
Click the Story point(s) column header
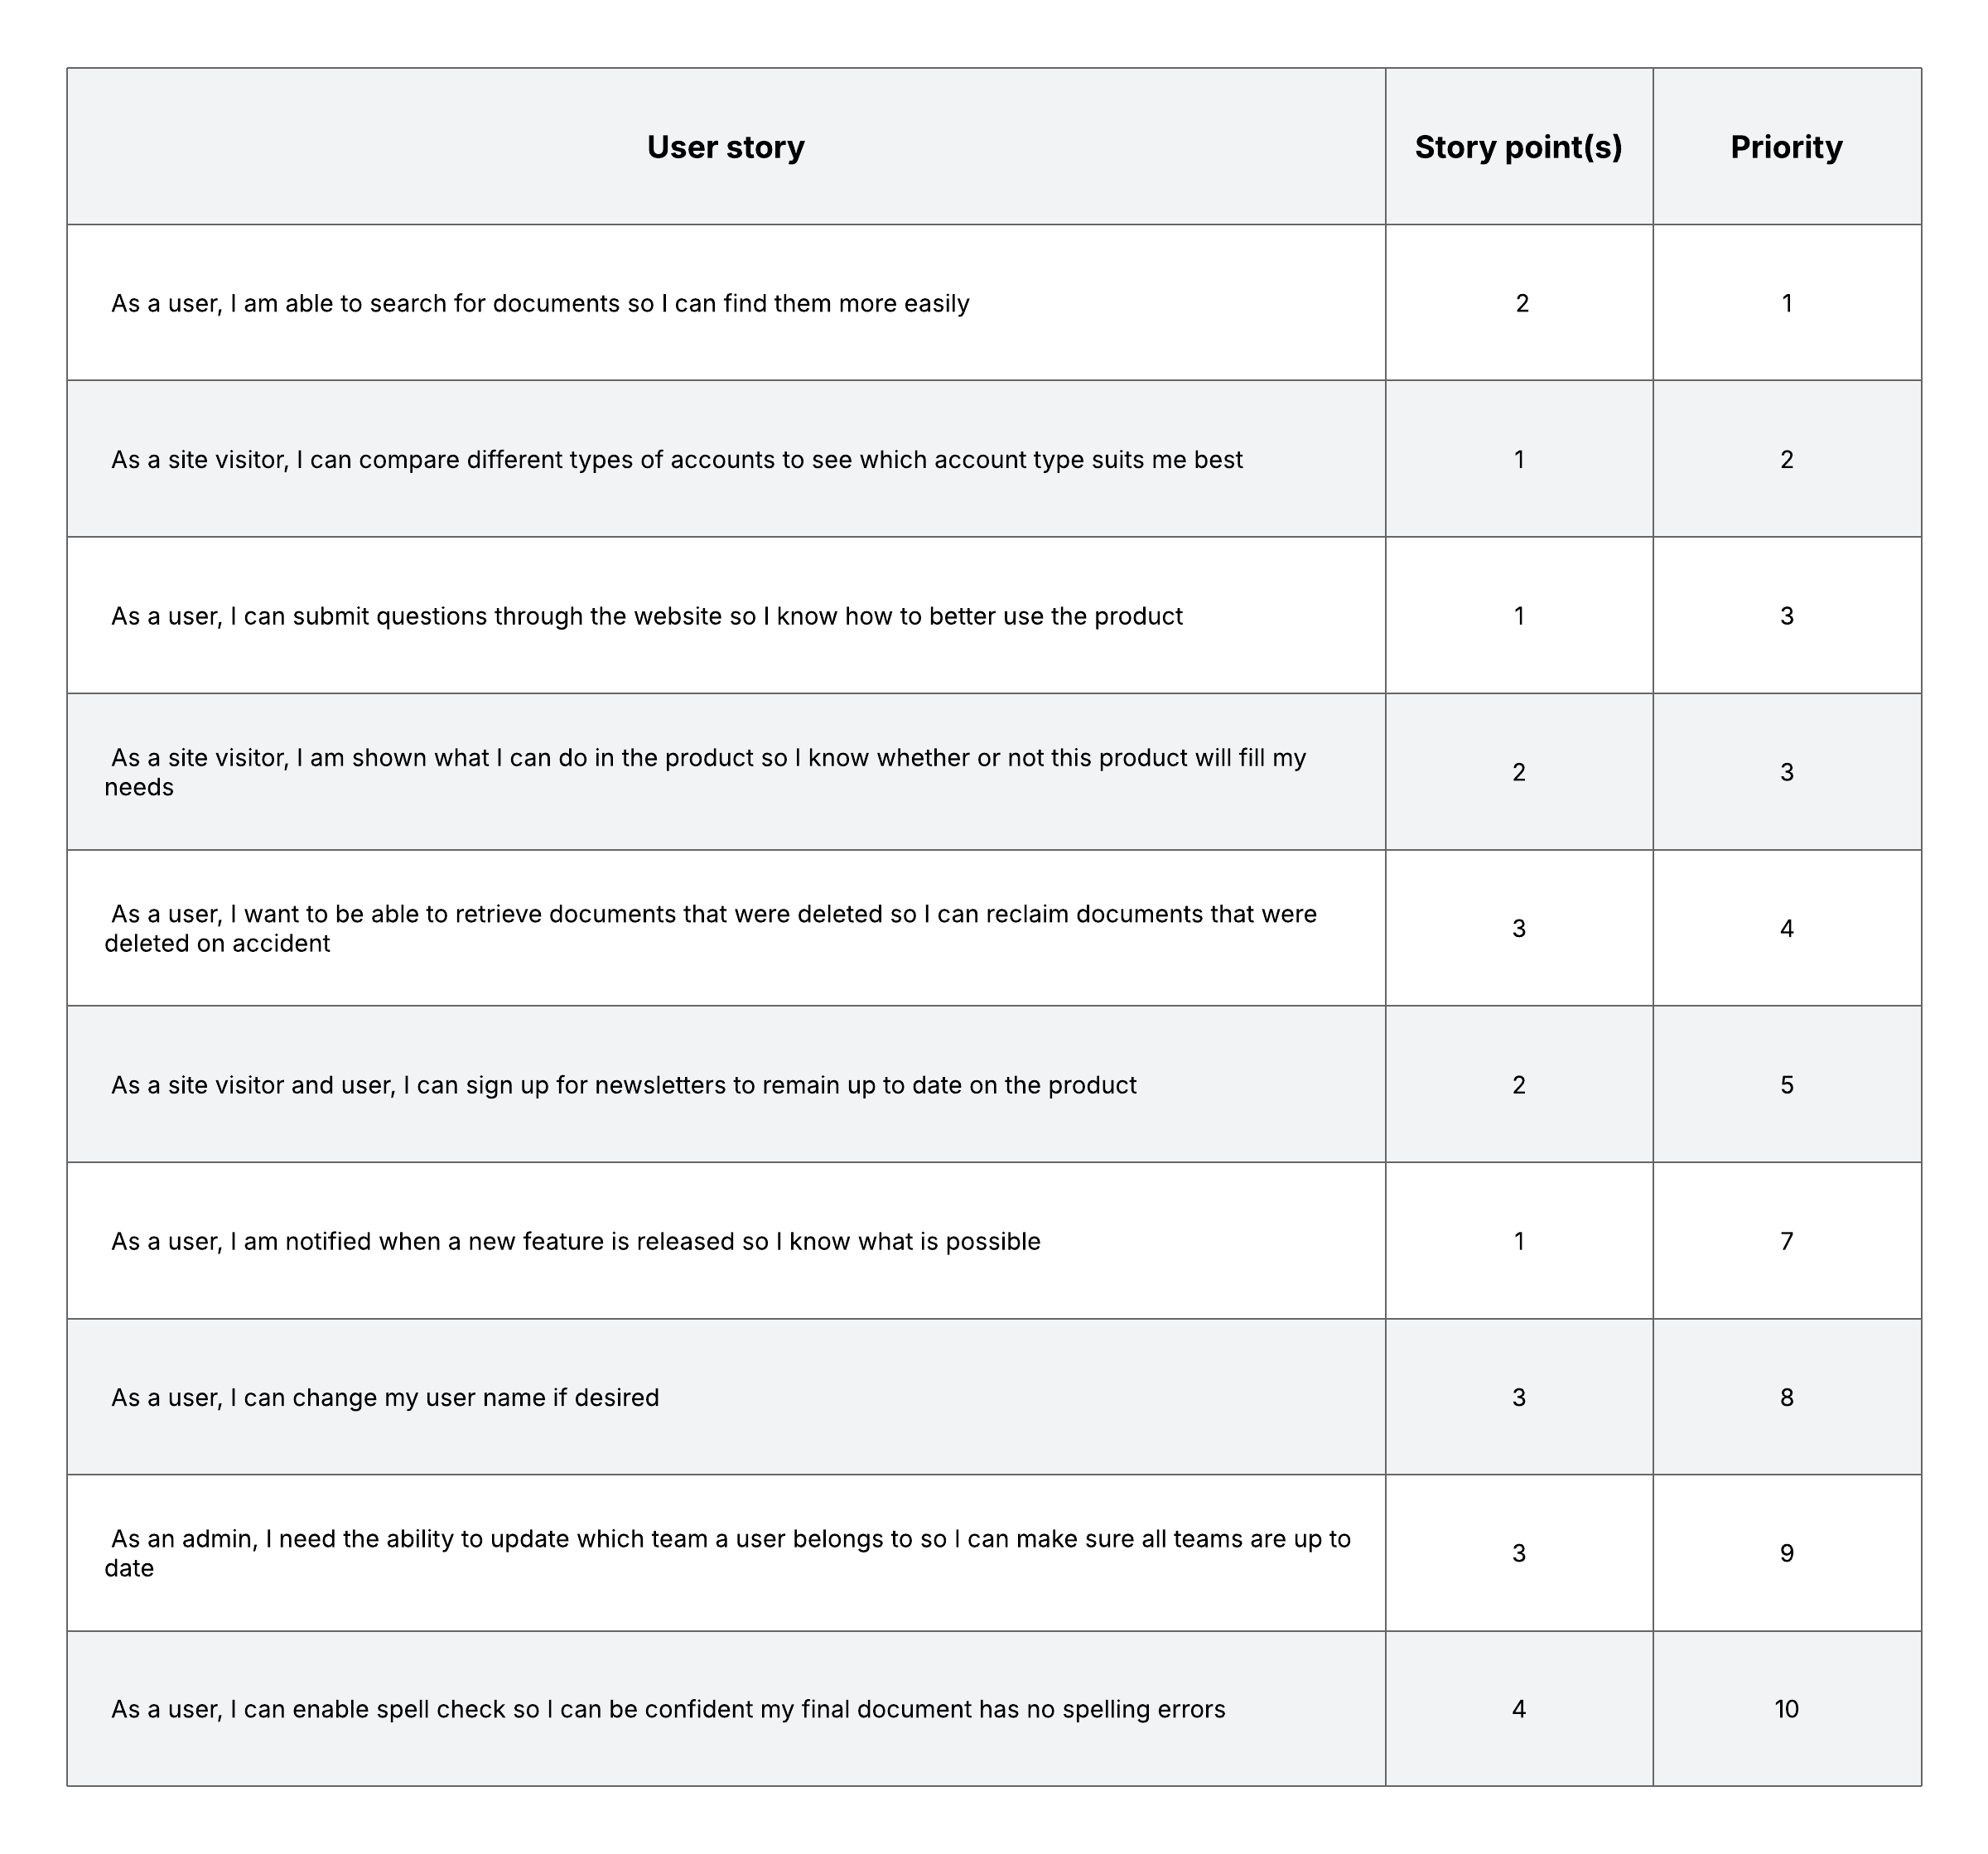(x=1518, y=147)
